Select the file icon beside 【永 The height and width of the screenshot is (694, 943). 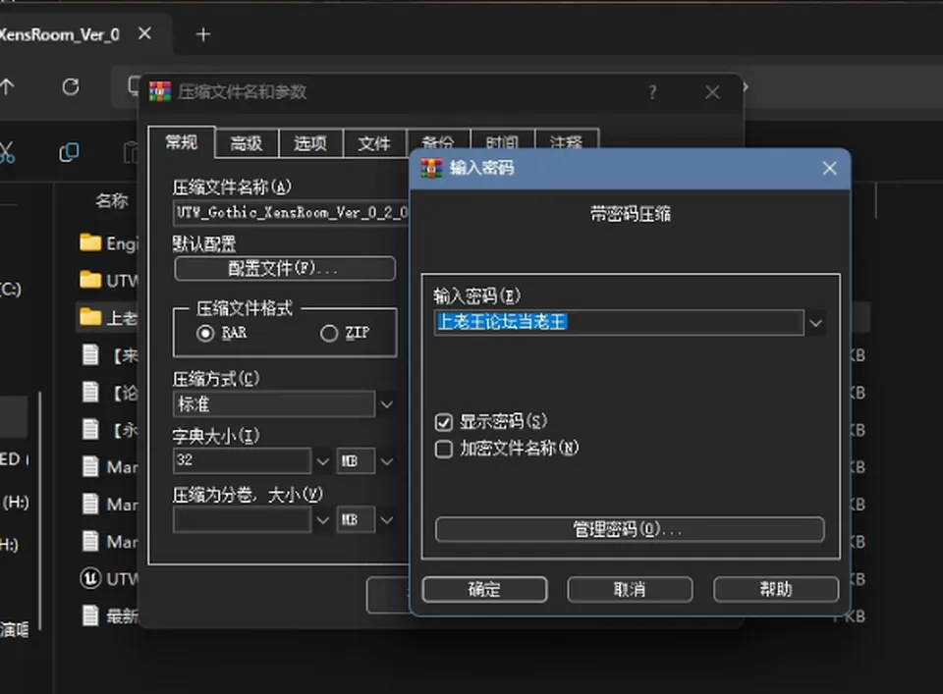point(90,429)
